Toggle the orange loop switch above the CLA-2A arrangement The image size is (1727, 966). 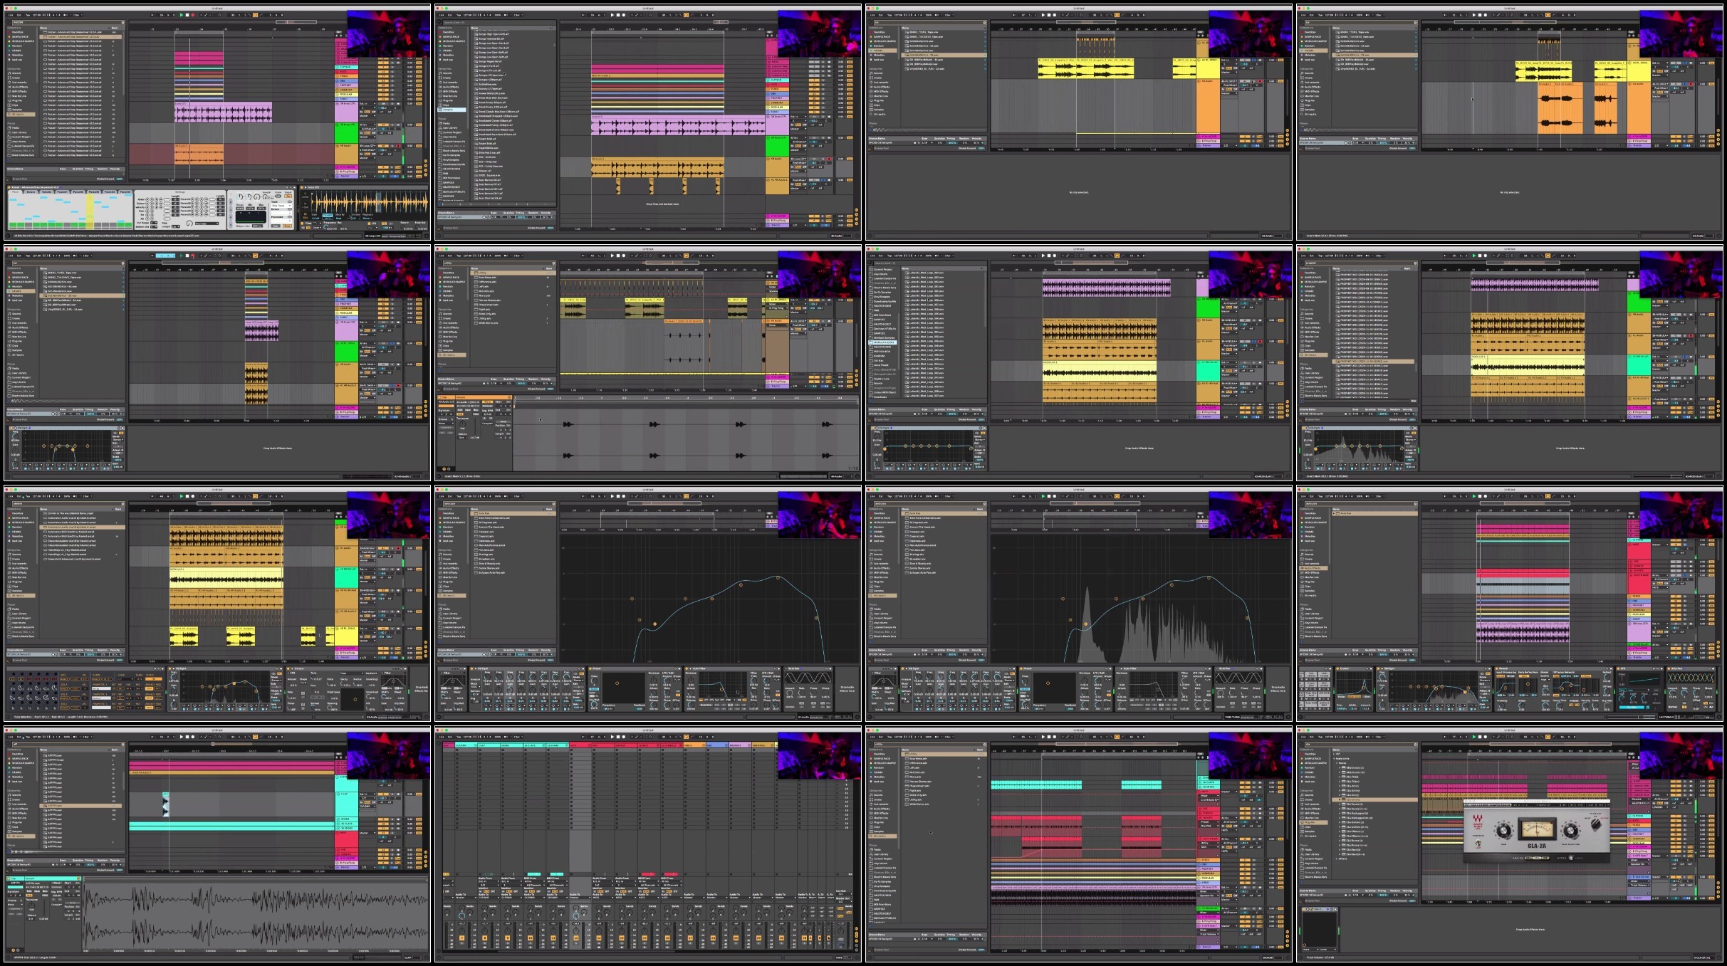1548,737
